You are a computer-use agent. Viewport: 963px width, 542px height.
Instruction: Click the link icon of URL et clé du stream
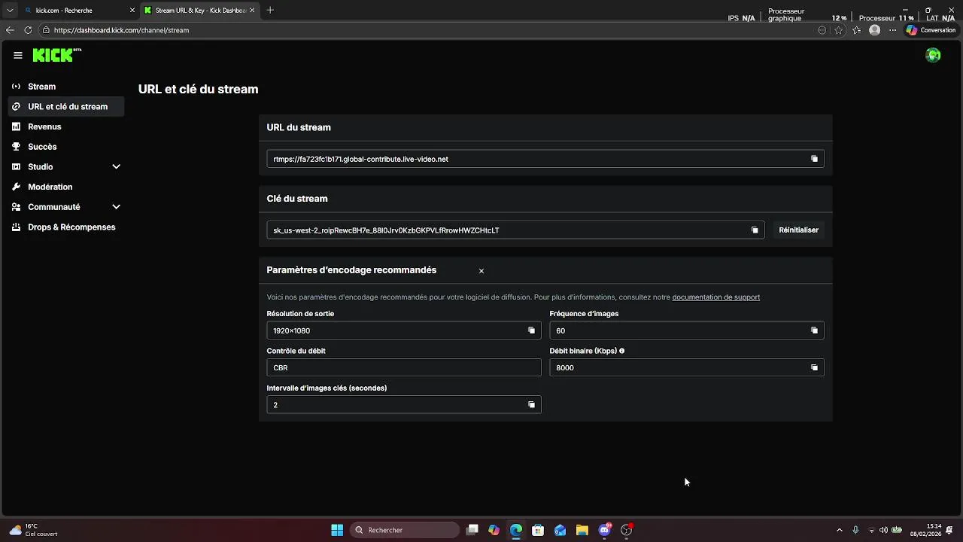(x=17, y=107)
